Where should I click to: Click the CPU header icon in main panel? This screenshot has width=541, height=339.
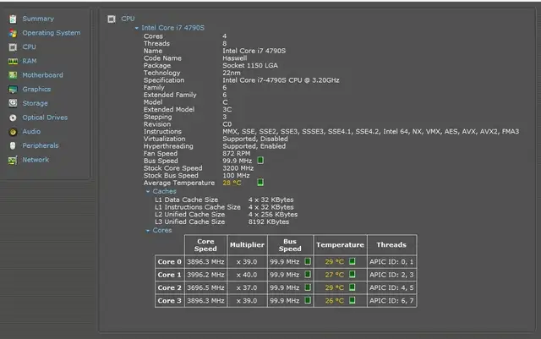[112, 19]
